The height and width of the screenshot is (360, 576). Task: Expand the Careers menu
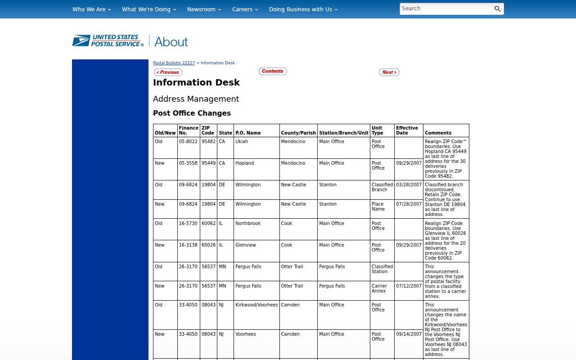point(245,9)
